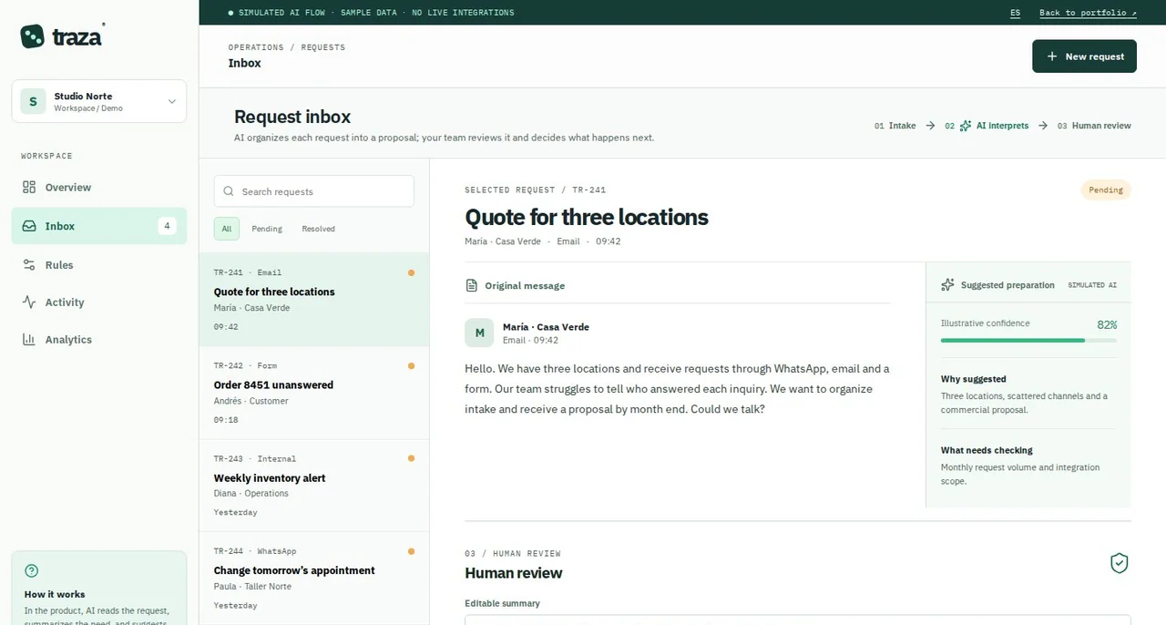Open the Weekly inventory alert request

[314, 486]
